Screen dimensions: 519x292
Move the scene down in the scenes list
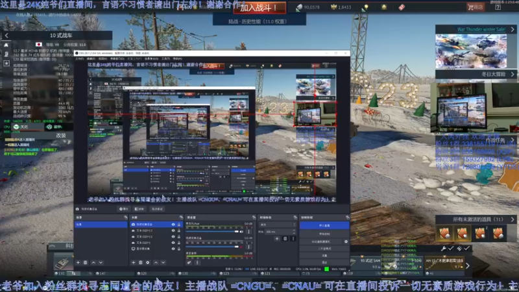[x=101, y=263]
